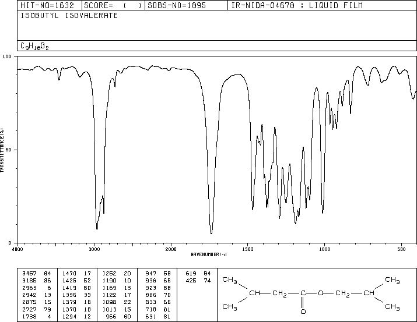Click the ester C—O—CH2 oxygen atom label
The width and height of the screenshot is (417, 322).
point(320,293)
